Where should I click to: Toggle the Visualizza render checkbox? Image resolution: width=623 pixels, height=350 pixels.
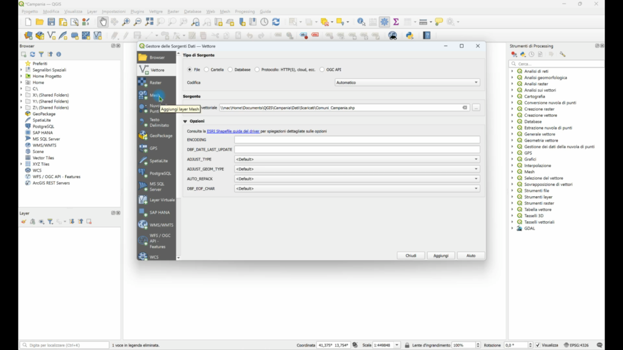(x=538, y=345)
